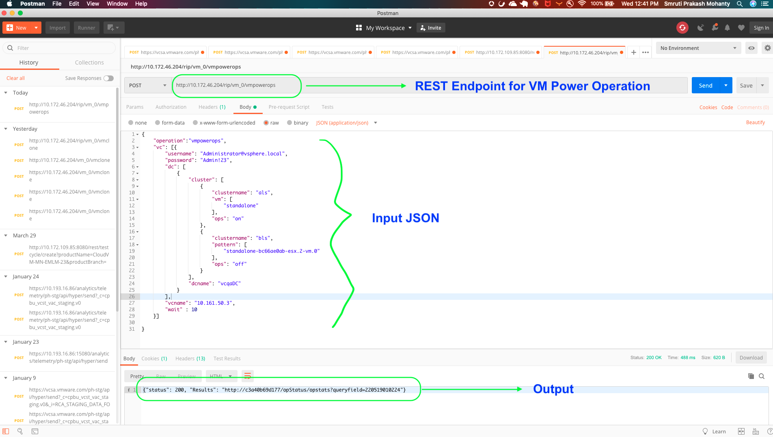Viewport: 773px width, 437px height.
Task: Open keyboard shortcuts icon in status bar
Action: (756, 431)
